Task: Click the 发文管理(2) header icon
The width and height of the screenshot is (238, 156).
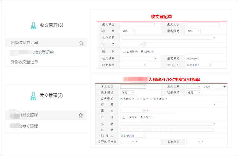Action: coord(33,96)
